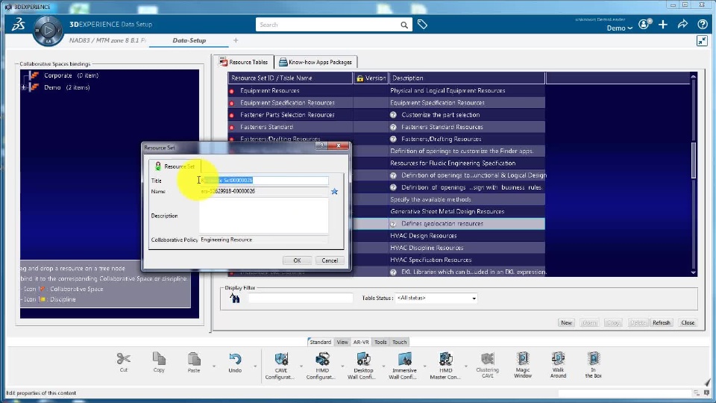
Task: Click the expand panel icon at top right
Action: click(x=702, y=40)
